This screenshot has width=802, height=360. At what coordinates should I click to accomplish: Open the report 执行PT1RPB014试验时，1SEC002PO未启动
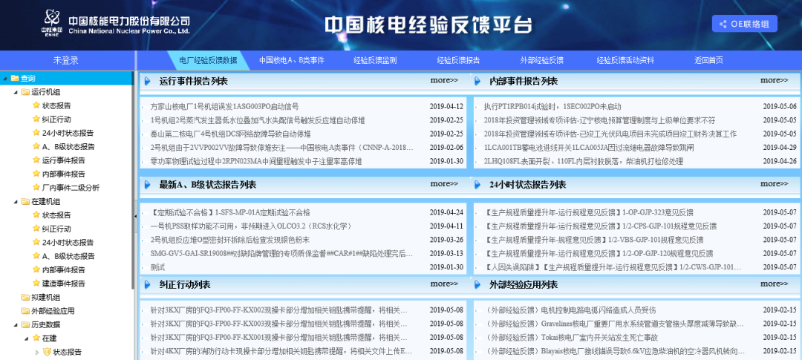tap(552, 107)
